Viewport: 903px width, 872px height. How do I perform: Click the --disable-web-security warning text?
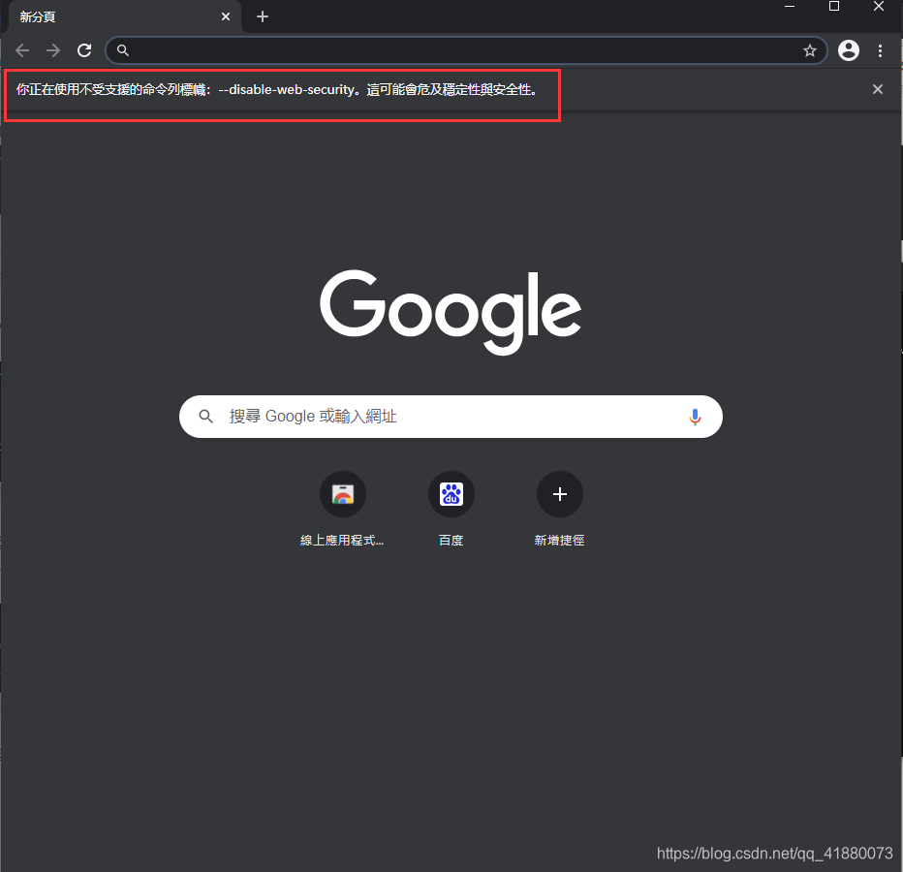click(x=277, y=90)
